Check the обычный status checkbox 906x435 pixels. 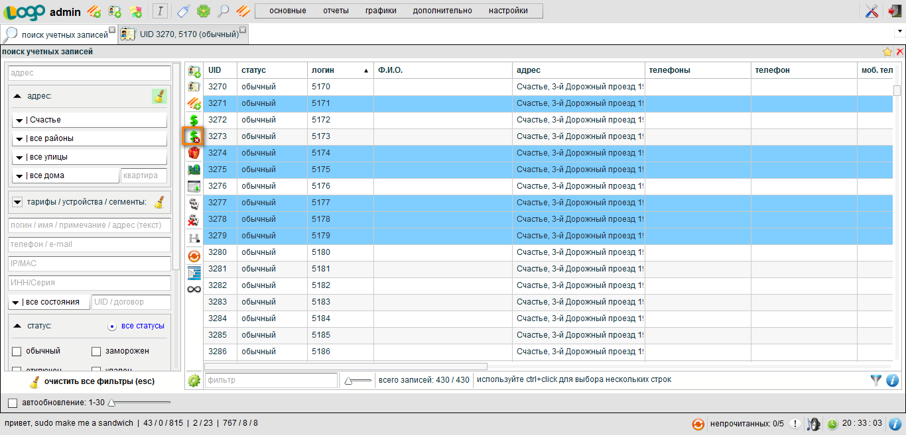point(17,351)
